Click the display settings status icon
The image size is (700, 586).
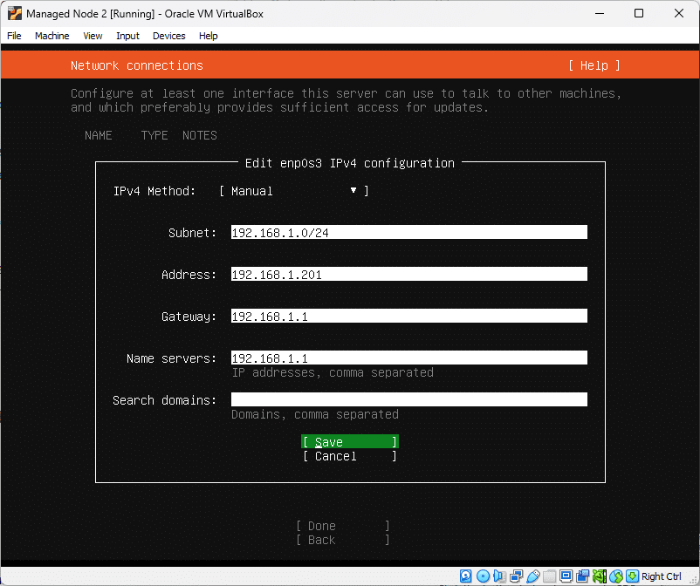[566, 576]
